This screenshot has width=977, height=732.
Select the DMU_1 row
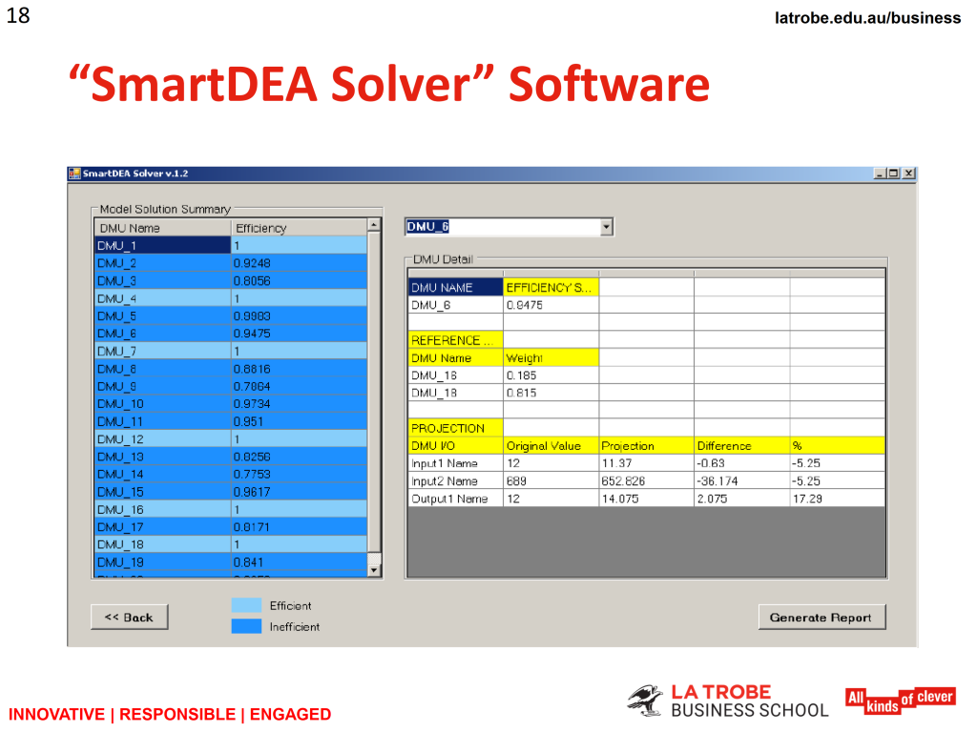click(231, 245)
